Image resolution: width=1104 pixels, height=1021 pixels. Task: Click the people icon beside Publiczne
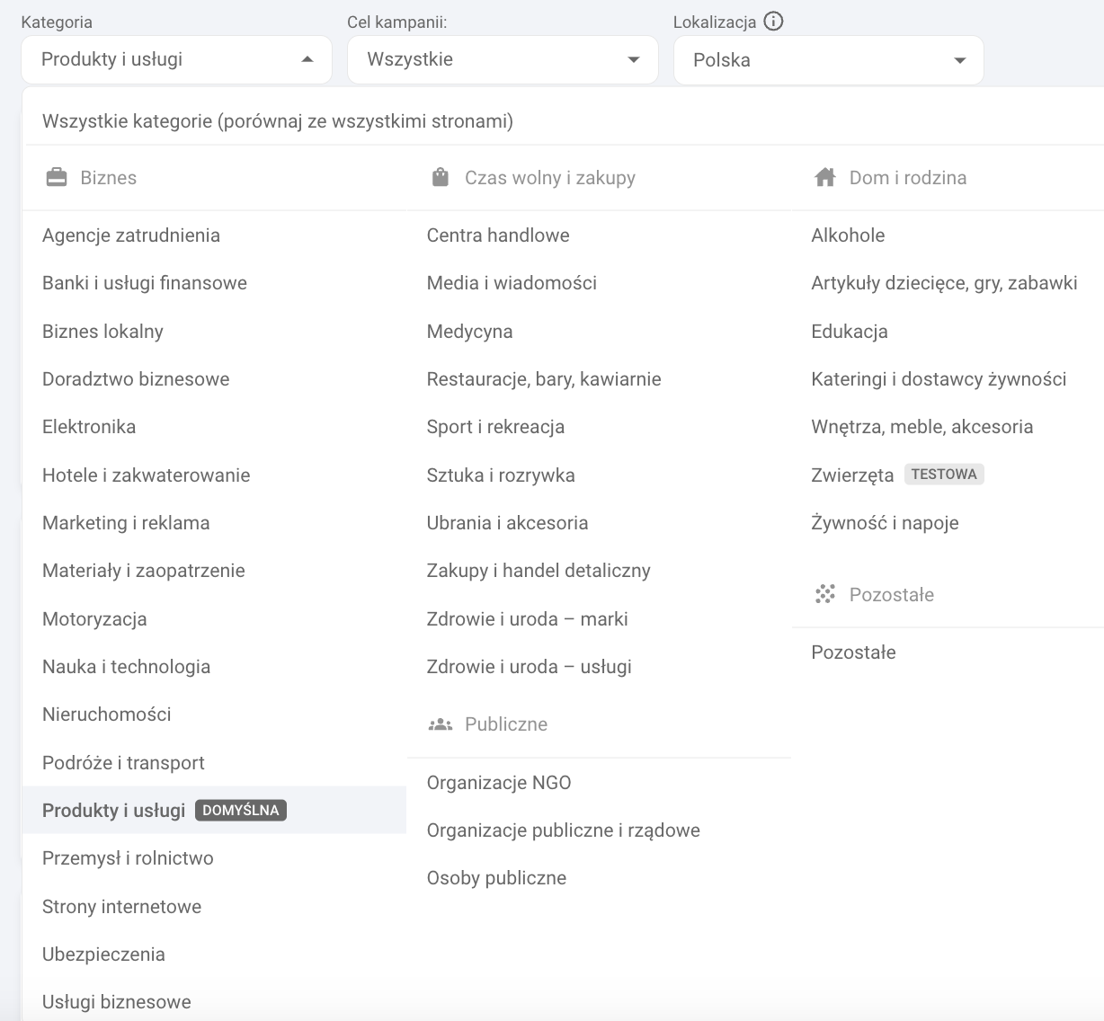[x=441, y=724]
